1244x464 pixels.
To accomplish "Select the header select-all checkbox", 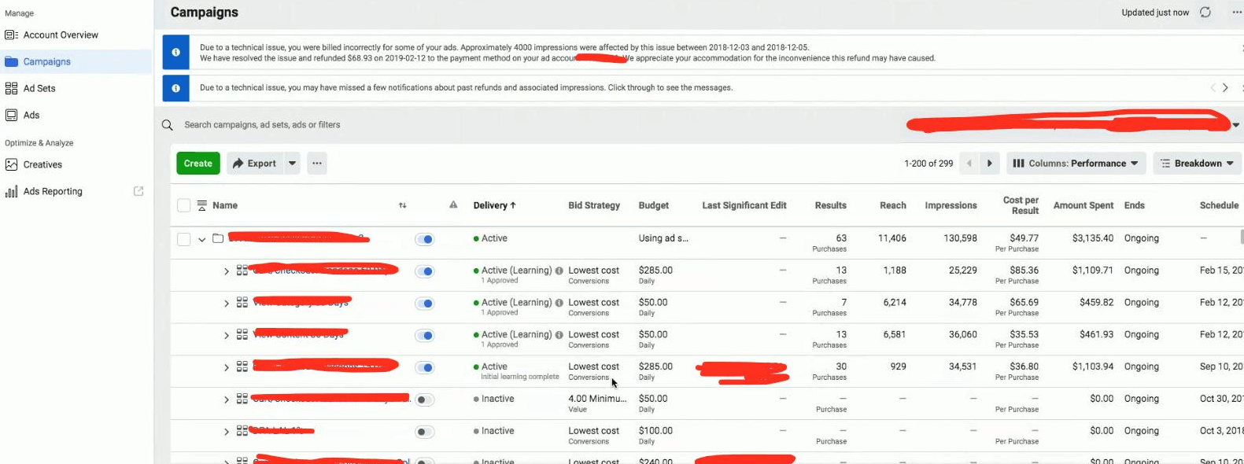I will [184, 205].
